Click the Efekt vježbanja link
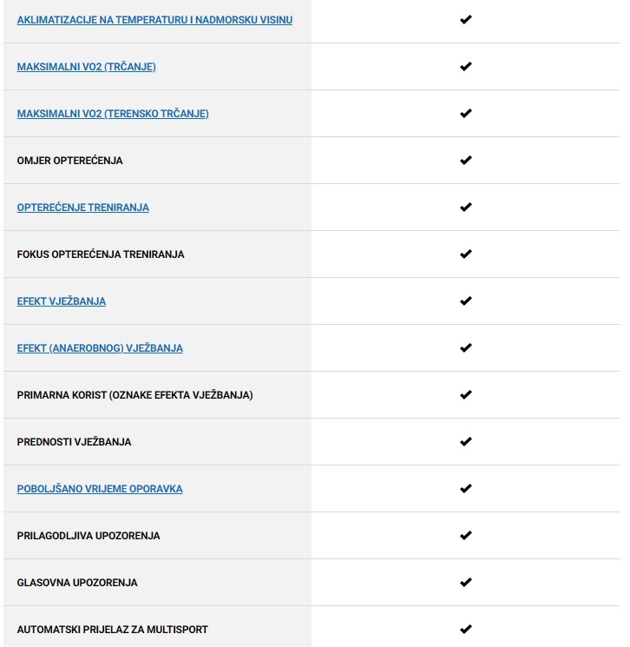Screen dimensions: 630x647 (62, 301)
